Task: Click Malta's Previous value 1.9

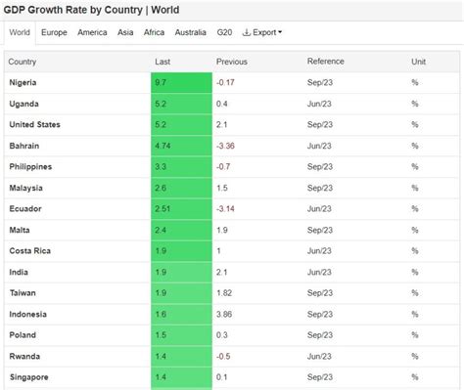Action: 222,230
